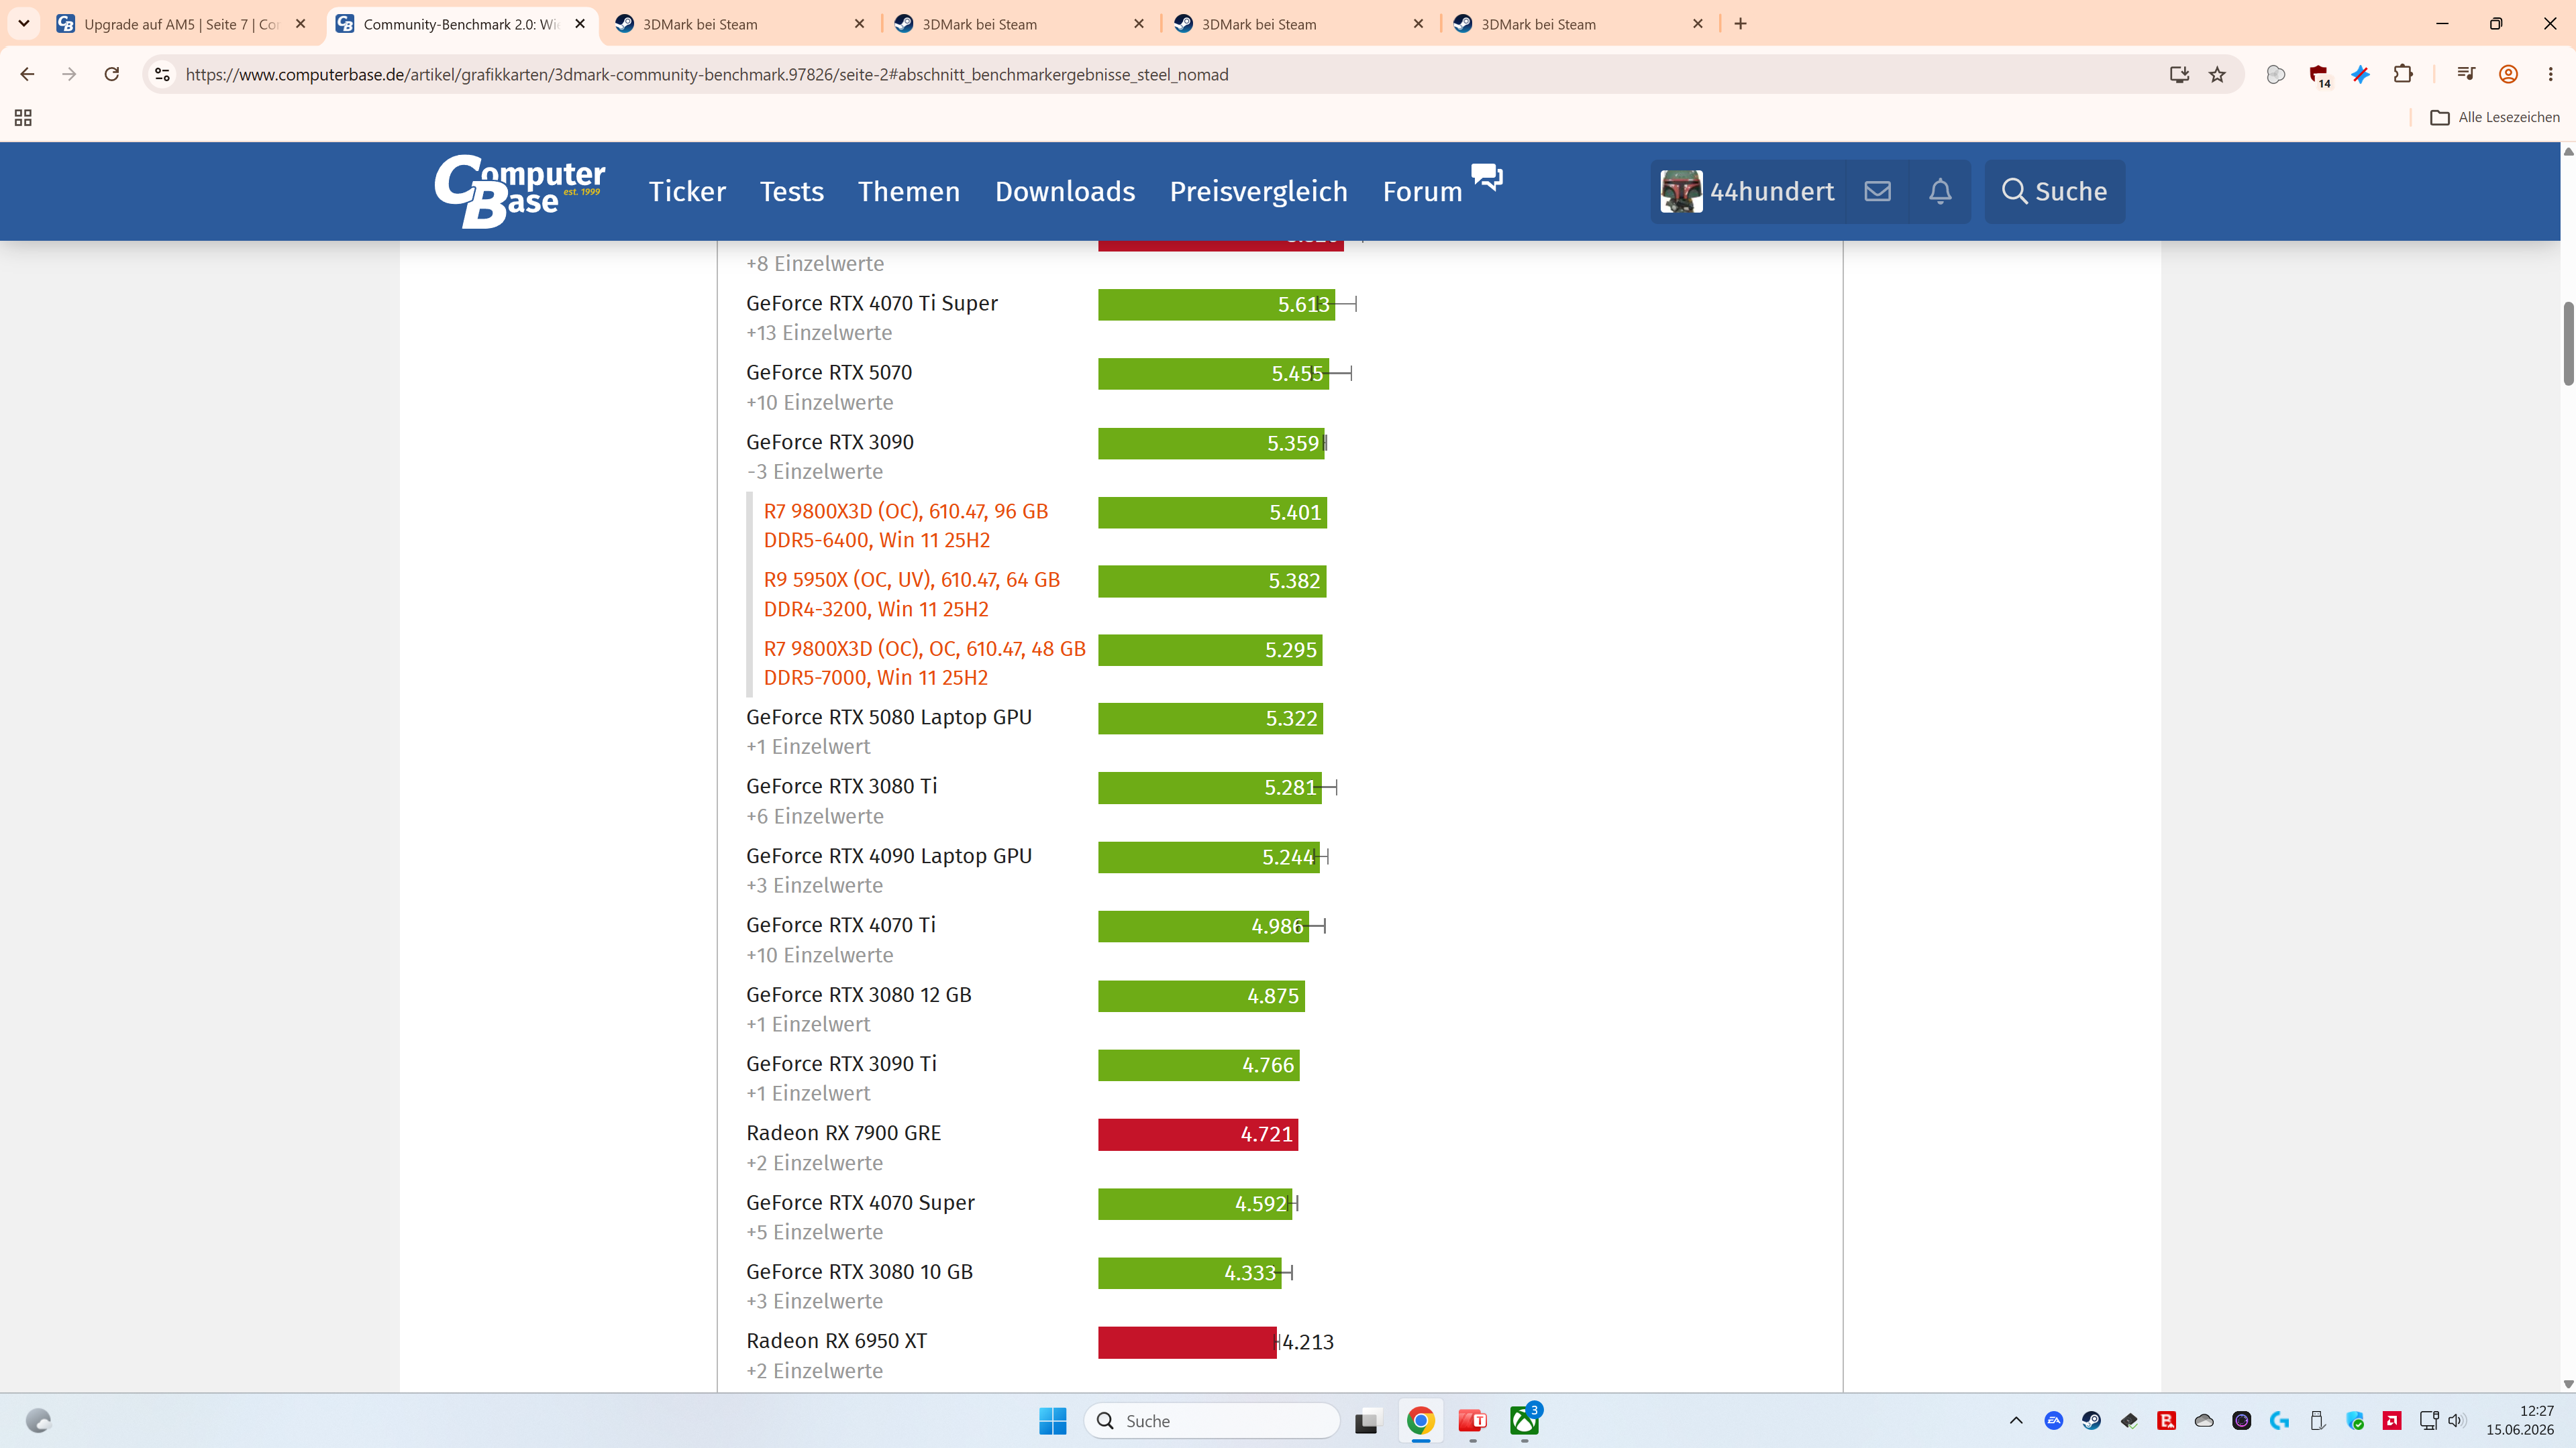
Task: Switch to the first 3DMark bei Steam tab
Action: [x=740, y=24]
